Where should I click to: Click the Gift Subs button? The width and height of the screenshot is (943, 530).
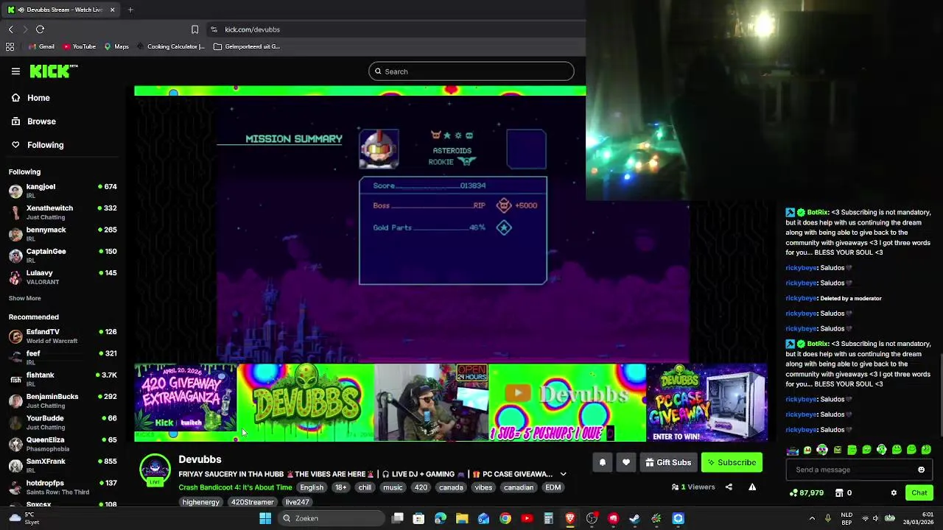(668, 462)
